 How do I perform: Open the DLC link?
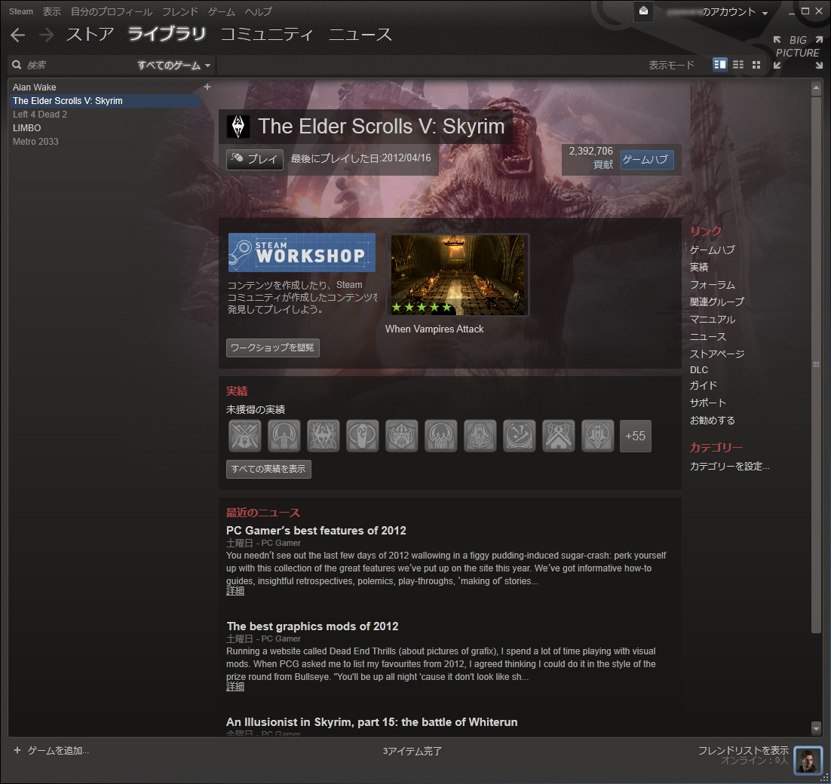coord(698,369)
